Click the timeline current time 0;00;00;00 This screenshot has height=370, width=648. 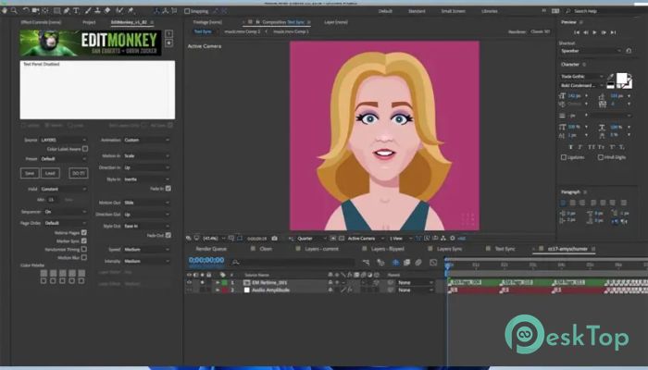(206, 260)
